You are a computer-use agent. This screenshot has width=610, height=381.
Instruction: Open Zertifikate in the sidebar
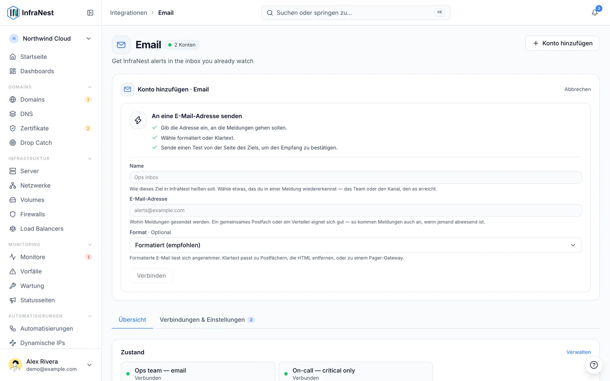[x=50, y=128]
